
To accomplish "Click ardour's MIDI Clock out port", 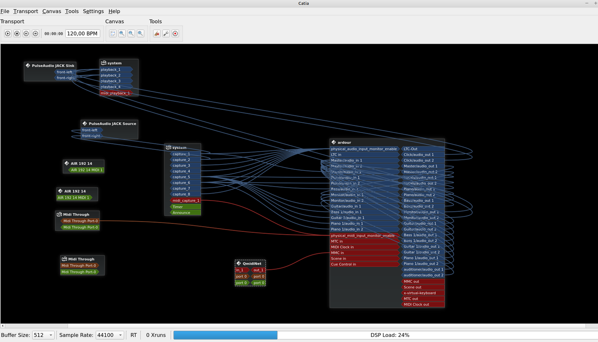I will pos(422,305).
